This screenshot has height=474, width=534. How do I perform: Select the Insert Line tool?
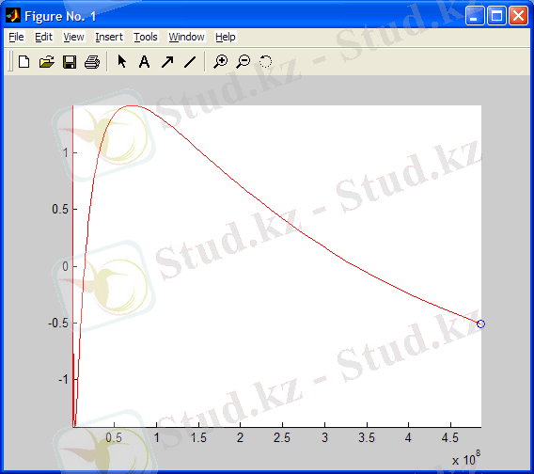(190, 62)
